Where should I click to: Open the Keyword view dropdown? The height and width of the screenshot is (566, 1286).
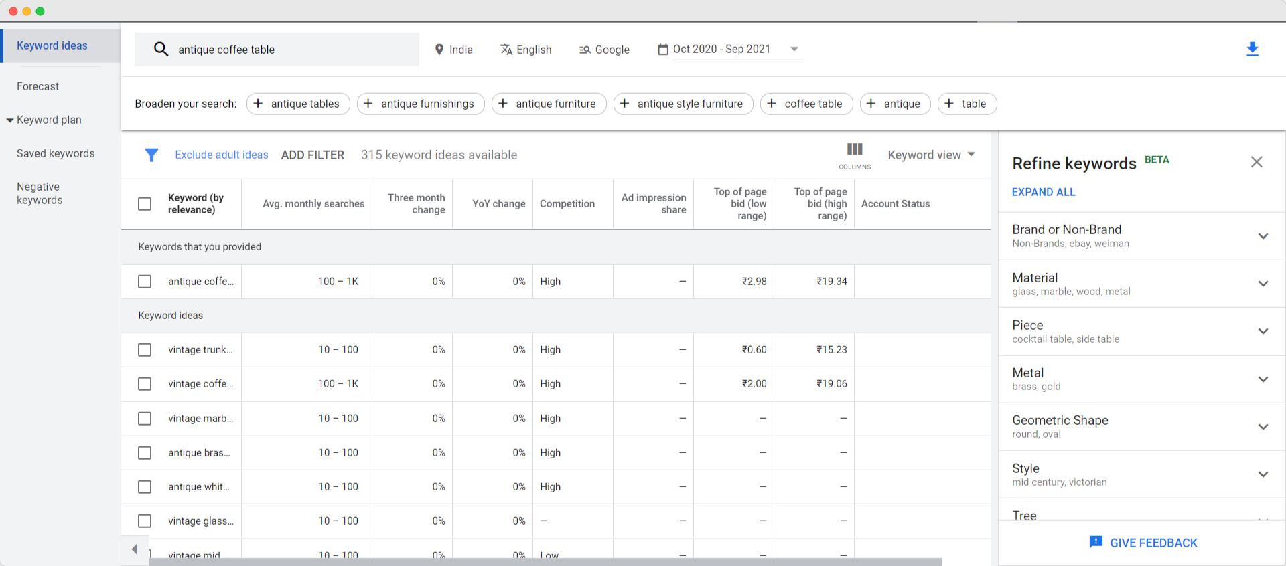coord(931,155)
